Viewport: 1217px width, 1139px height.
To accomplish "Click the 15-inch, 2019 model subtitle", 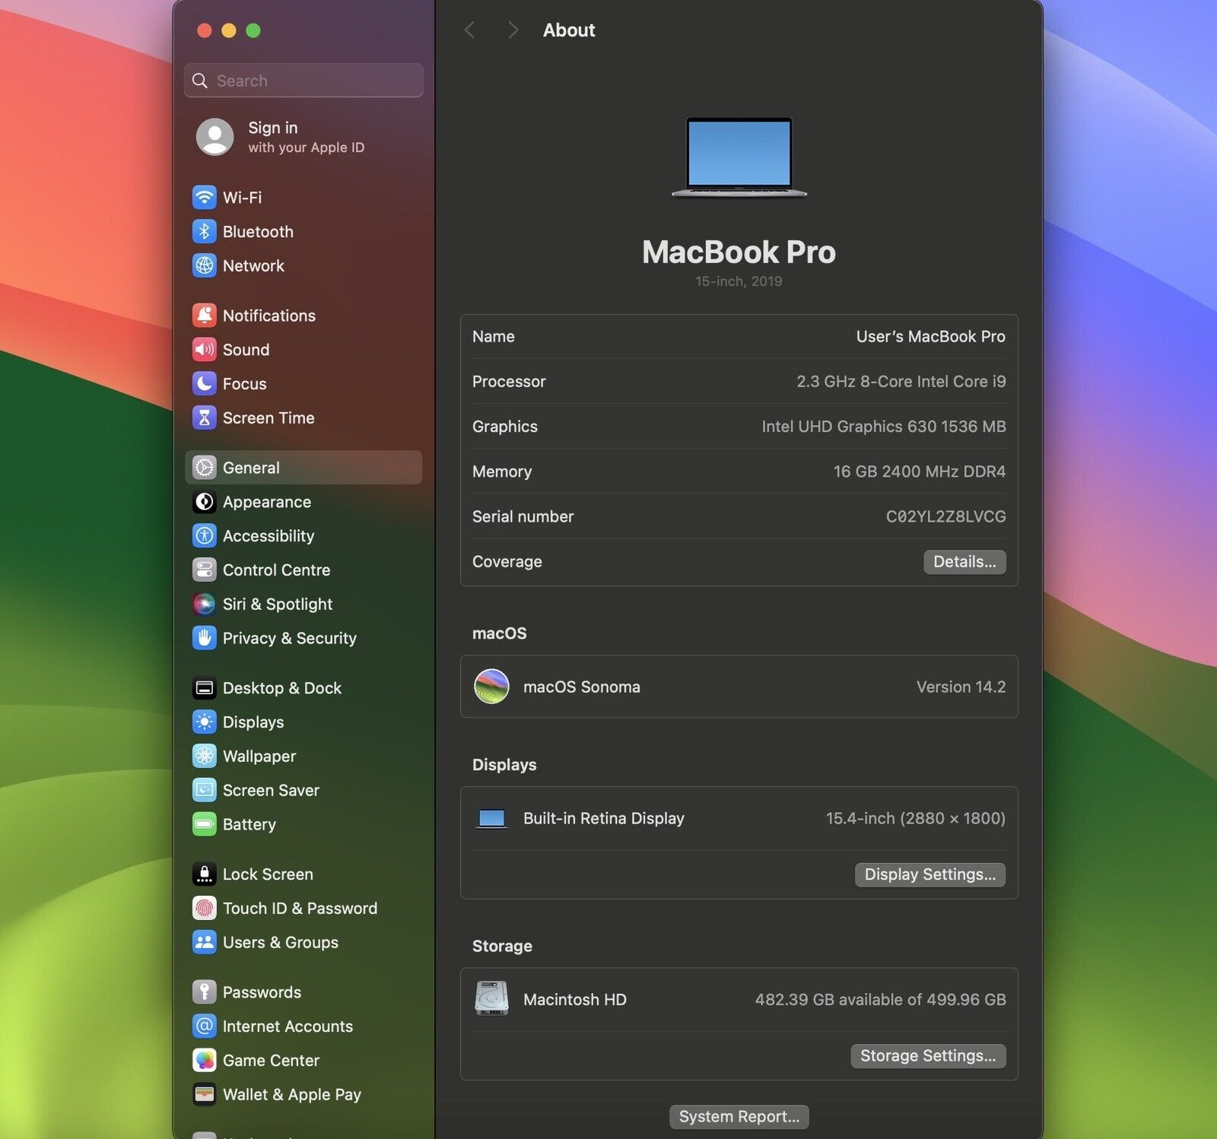I will [739, 281].
